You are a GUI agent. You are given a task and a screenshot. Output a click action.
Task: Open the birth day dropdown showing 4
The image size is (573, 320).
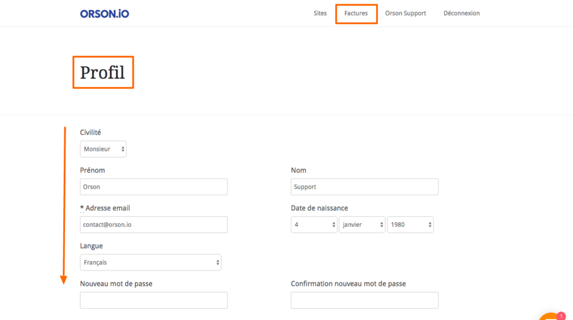pyautogui.click(x=314, y=224)
